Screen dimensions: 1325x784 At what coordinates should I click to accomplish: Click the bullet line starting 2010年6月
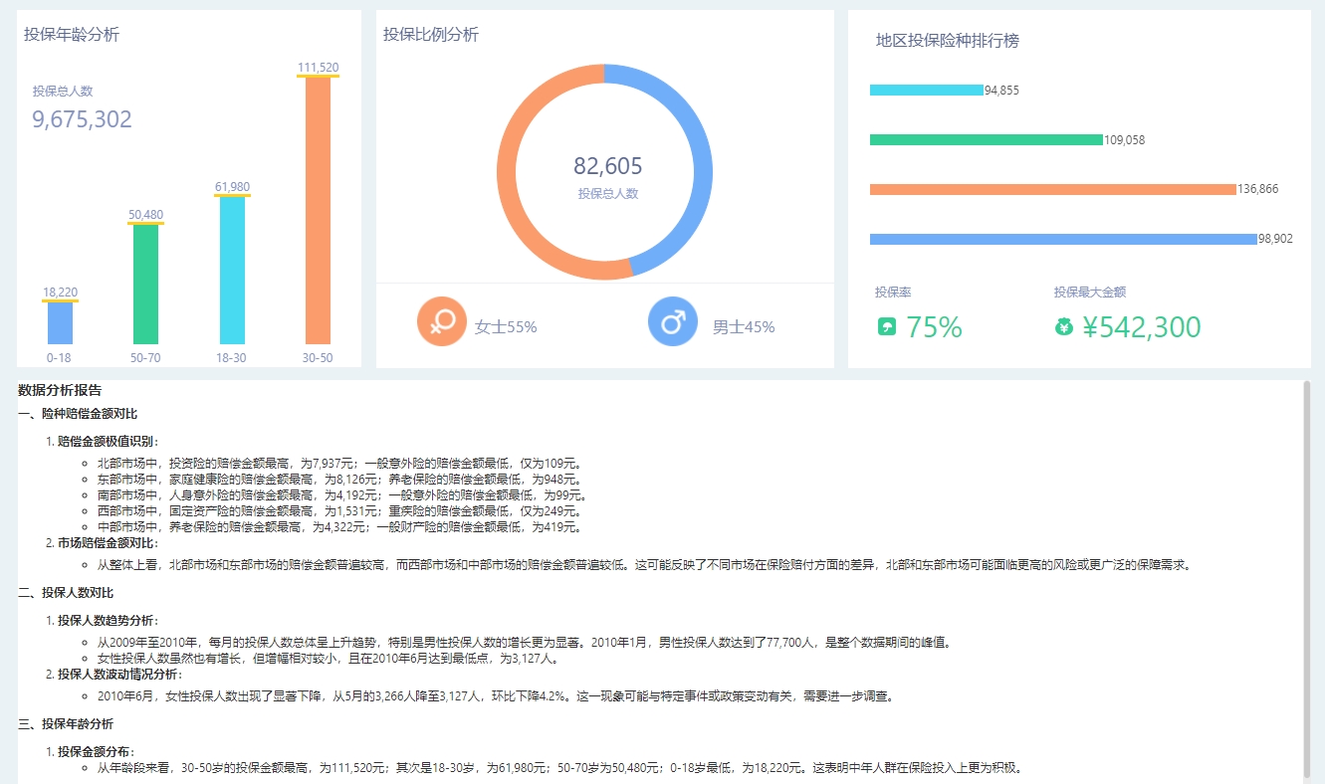point(495,696)
